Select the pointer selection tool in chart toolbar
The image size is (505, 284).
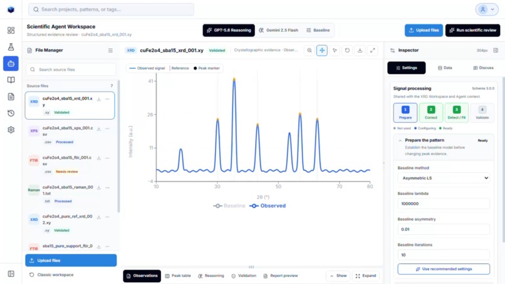tap(335, 50)
